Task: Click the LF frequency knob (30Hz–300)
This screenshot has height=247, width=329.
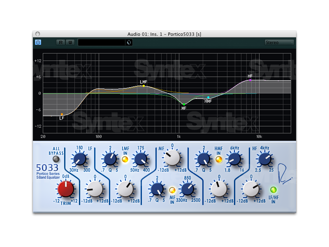Action: (79, 158)
